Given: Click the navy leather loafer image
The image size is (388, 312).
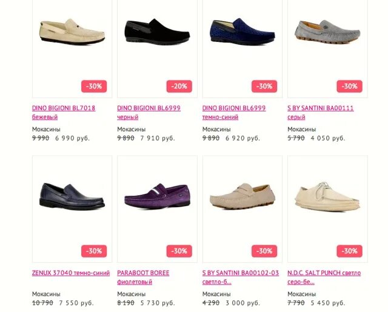Looking at the screenshot, I should click(72, 197).
